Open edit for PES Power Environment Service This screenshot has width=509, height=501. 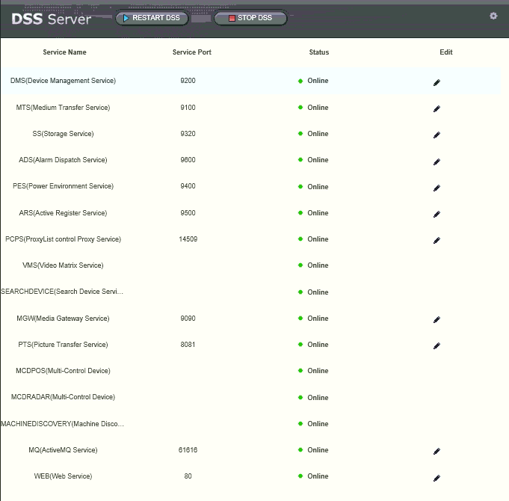point(436,188)
